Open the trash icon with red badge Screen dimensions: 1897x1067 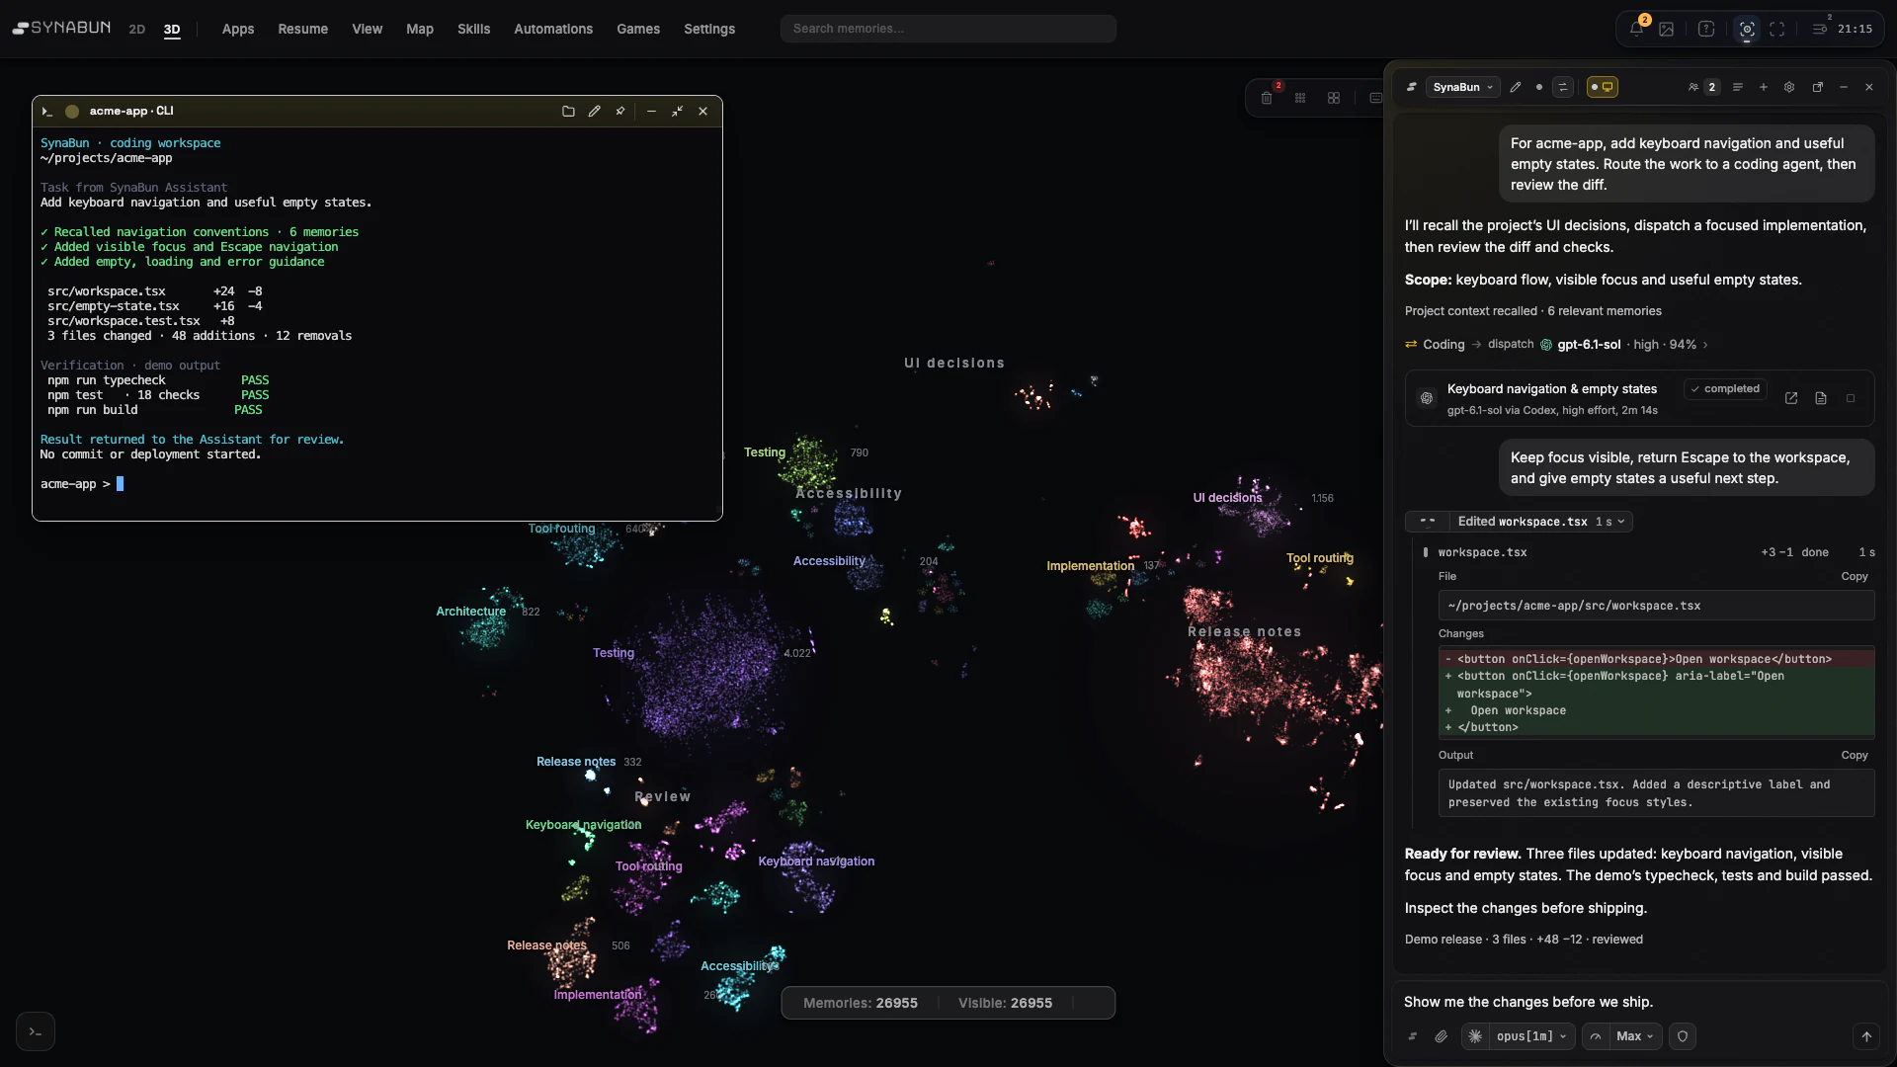[1267, 98]
